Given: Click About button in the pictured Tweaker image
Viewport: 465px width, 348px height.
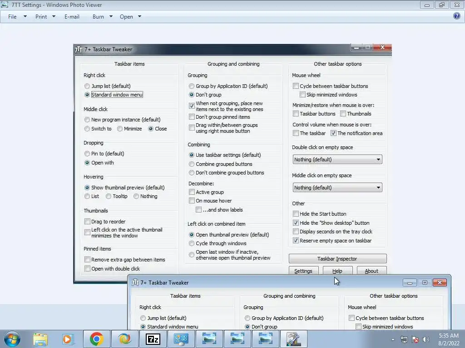Looking at the screenshot, I should coord(371,271).
